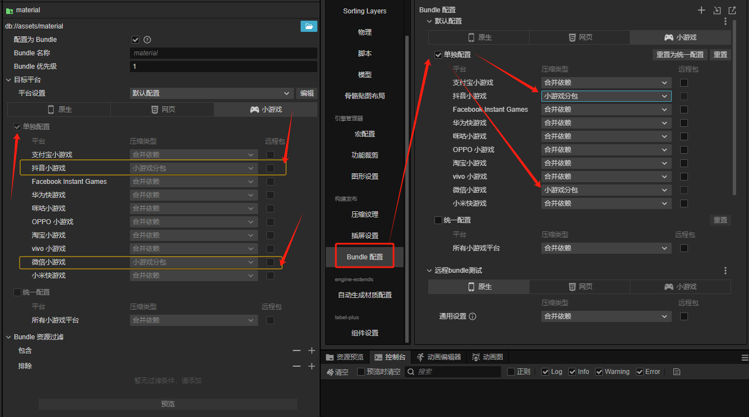Image resolution: width=749 pixels, height=417 pixels.
Task: Toggle the 预览时清空 console checkbox
Action: [361, 372]
